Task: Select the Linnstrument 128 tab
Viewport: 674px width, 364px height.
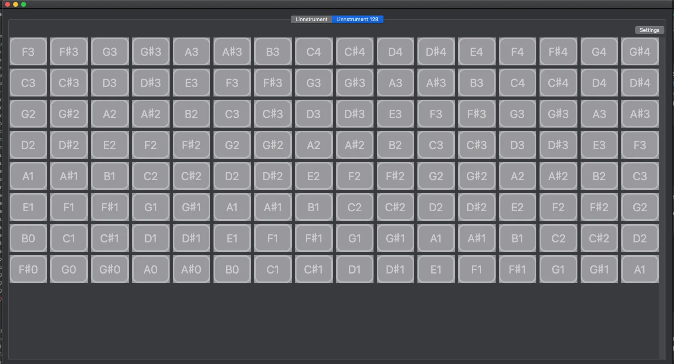Action: 357,19
